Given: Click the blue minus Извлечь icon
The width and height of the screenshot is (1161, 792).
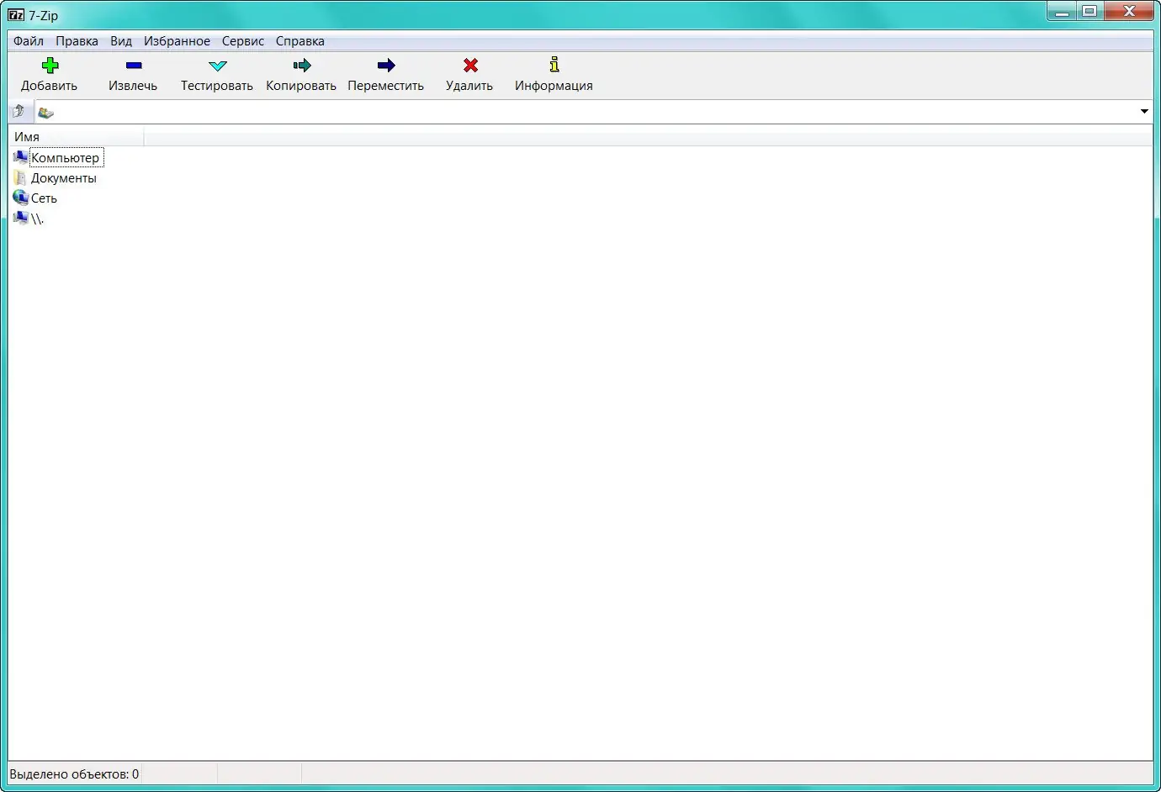Looking at the screenshot, I should point(134,66).
